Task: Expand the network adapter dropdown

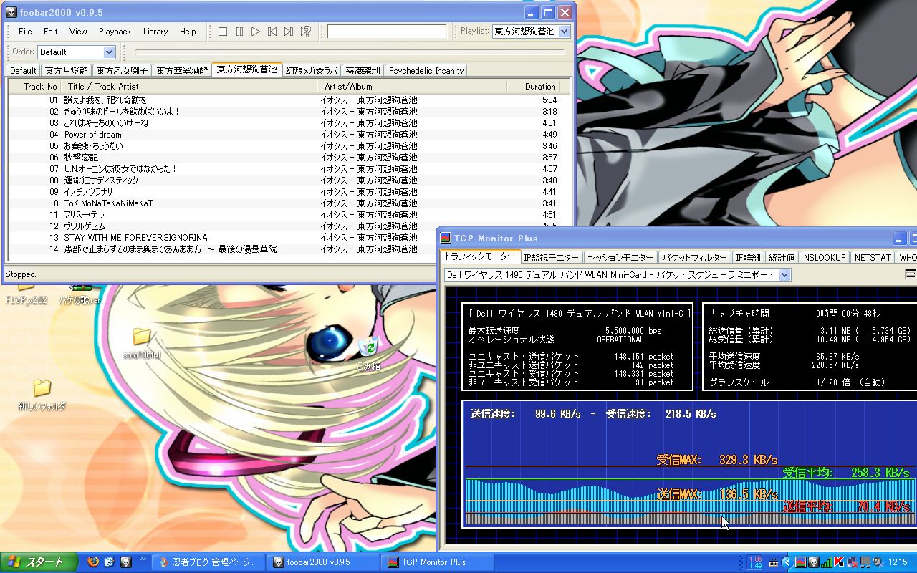Action: [x=784, y=275]
